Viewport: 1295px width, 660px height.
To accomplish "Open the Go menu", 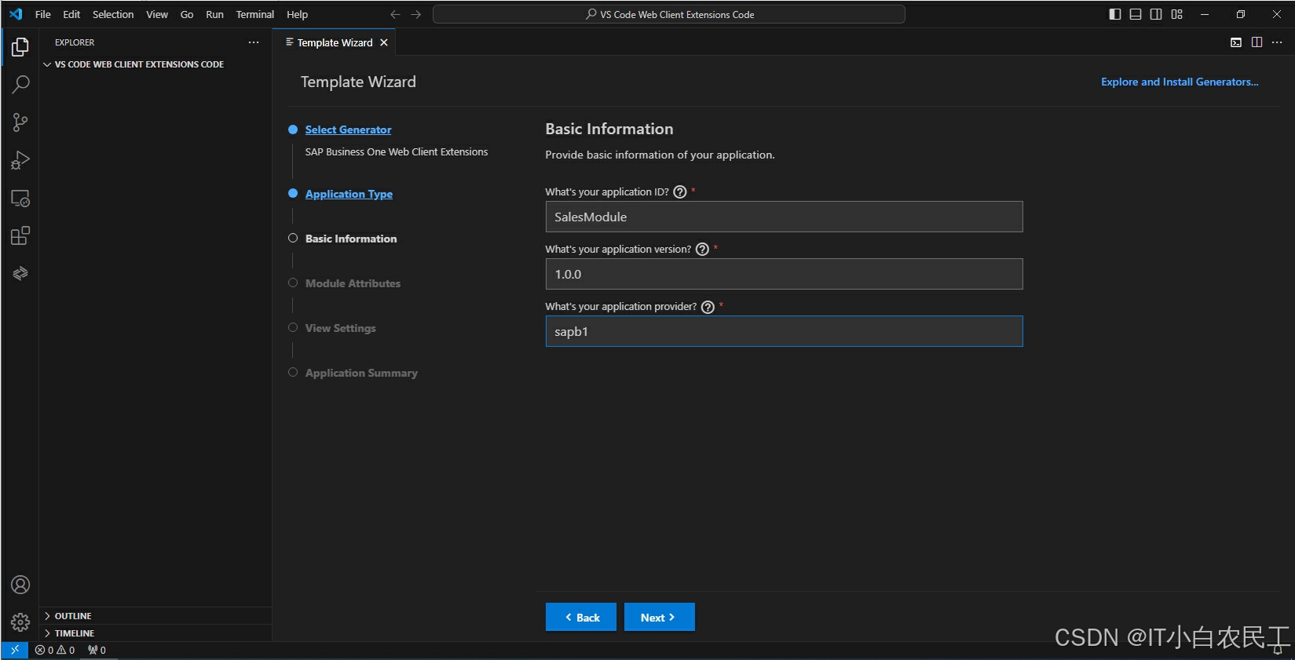I will 187,14.
